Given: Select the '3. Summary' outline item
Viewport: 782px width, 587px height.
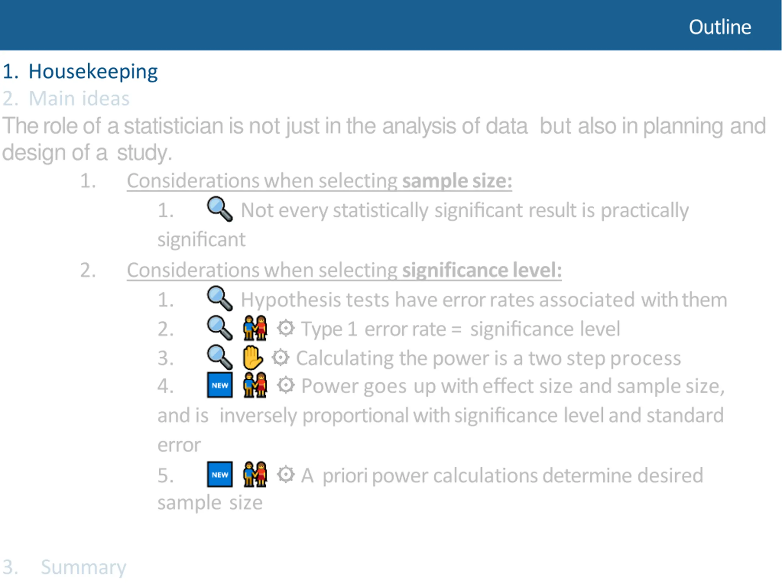Looking at the screenshot, I should tap(64, 567).
